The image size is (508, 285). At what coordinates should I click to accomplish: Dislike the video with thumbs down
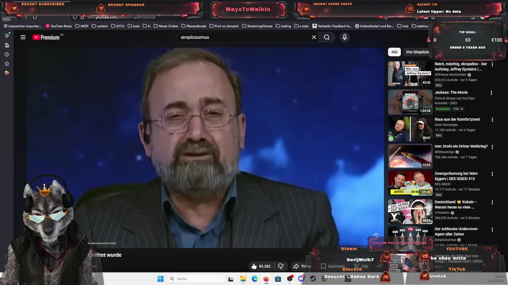(x=281, y=266)
